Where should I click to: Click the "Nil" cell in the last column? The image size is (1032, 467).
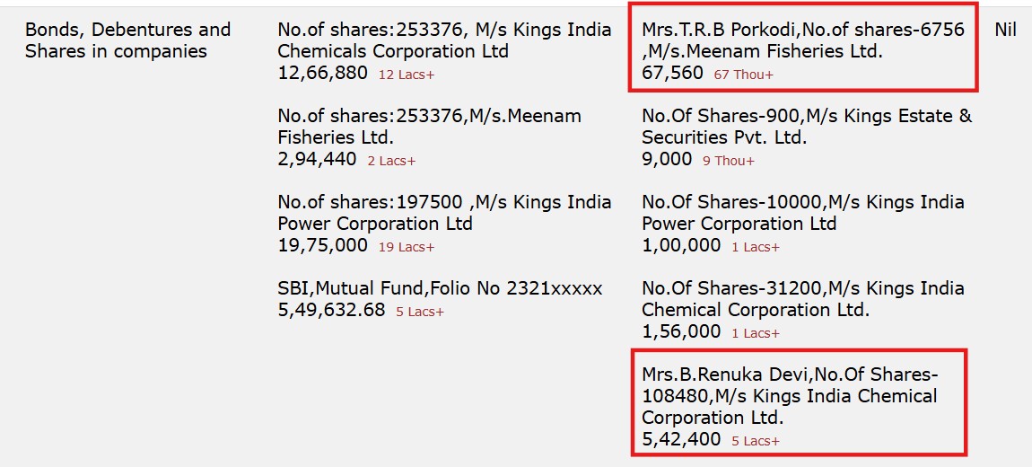pyautogui.click(x=1005, y=30)
